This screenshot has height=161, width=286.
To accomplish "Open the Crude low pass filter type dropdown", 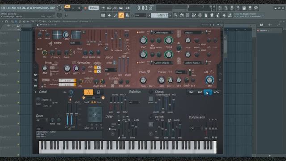I will pos(163,33).
